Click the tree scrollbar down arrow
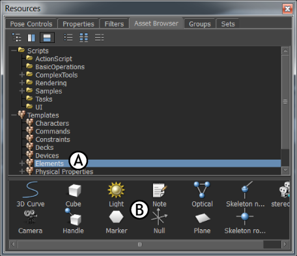The height and width of the screenshot is (256, 297). click(285, 171)
